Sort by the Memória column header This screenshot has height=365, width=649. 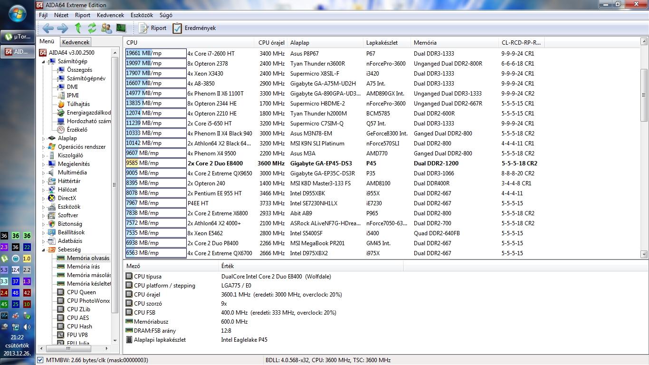(454, 43)
